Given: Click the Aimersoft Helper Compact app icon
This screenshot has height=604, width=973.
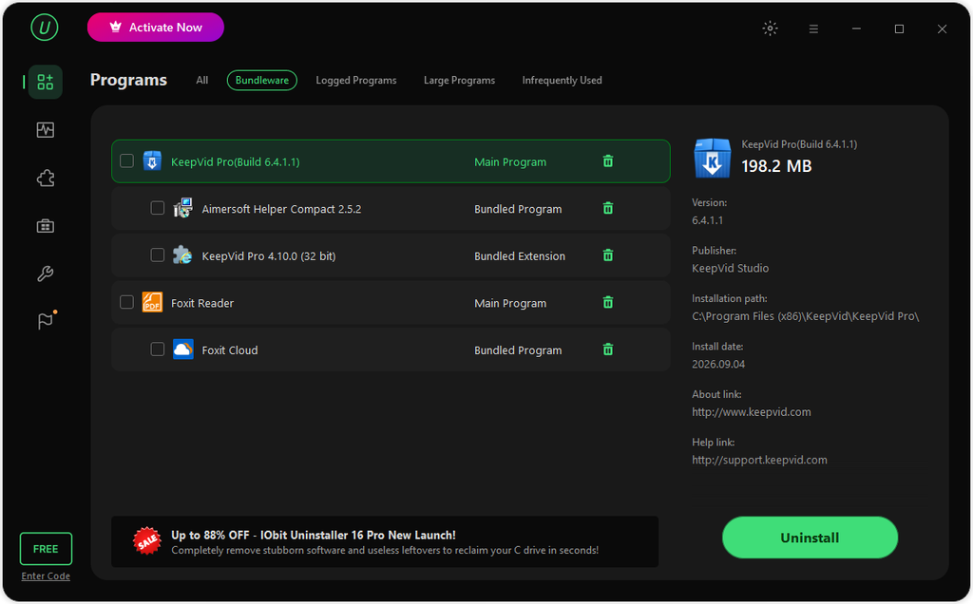Looking at the screenshot, I should click(x=183, y=208).
